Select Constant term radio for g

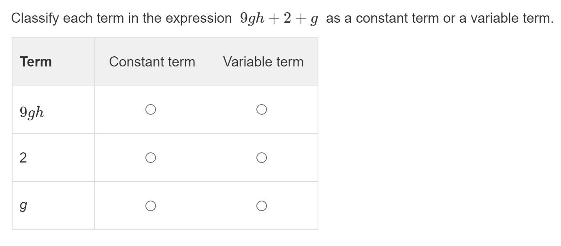tap(150, 206)
